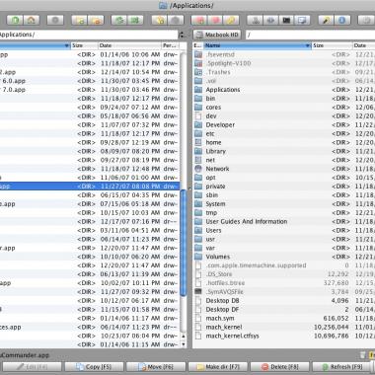The image size is (375, 375).
Task: Sort right panel by Size column header
Action: [332, 45]
